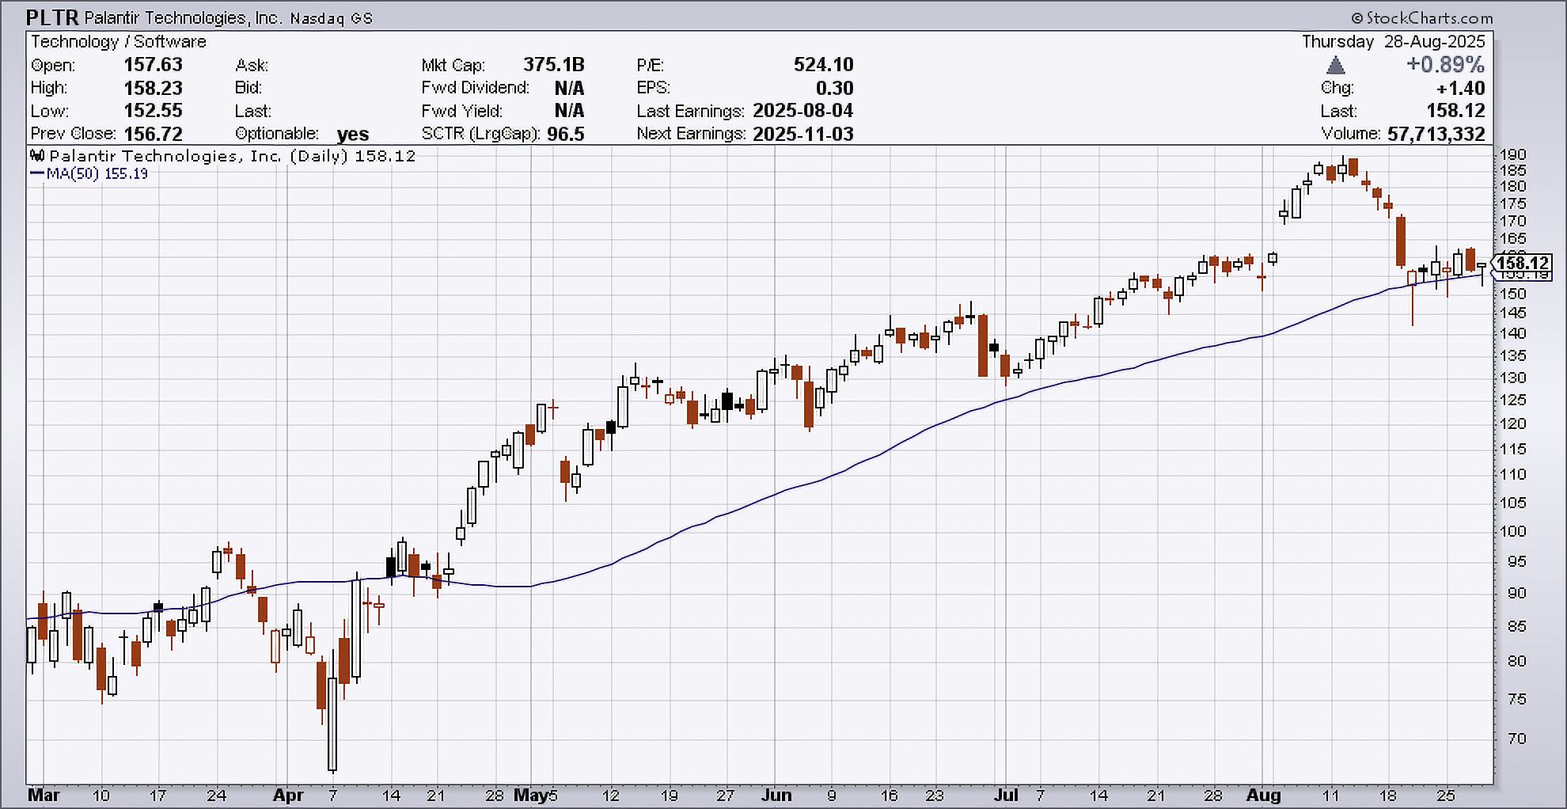Click the Last price 158.12 in header

click(1456, 111)
